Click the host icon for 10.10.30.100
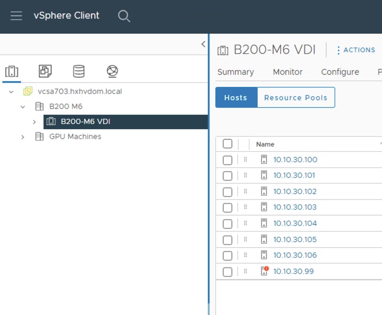 pyautogui.click(x=264, y=159)
